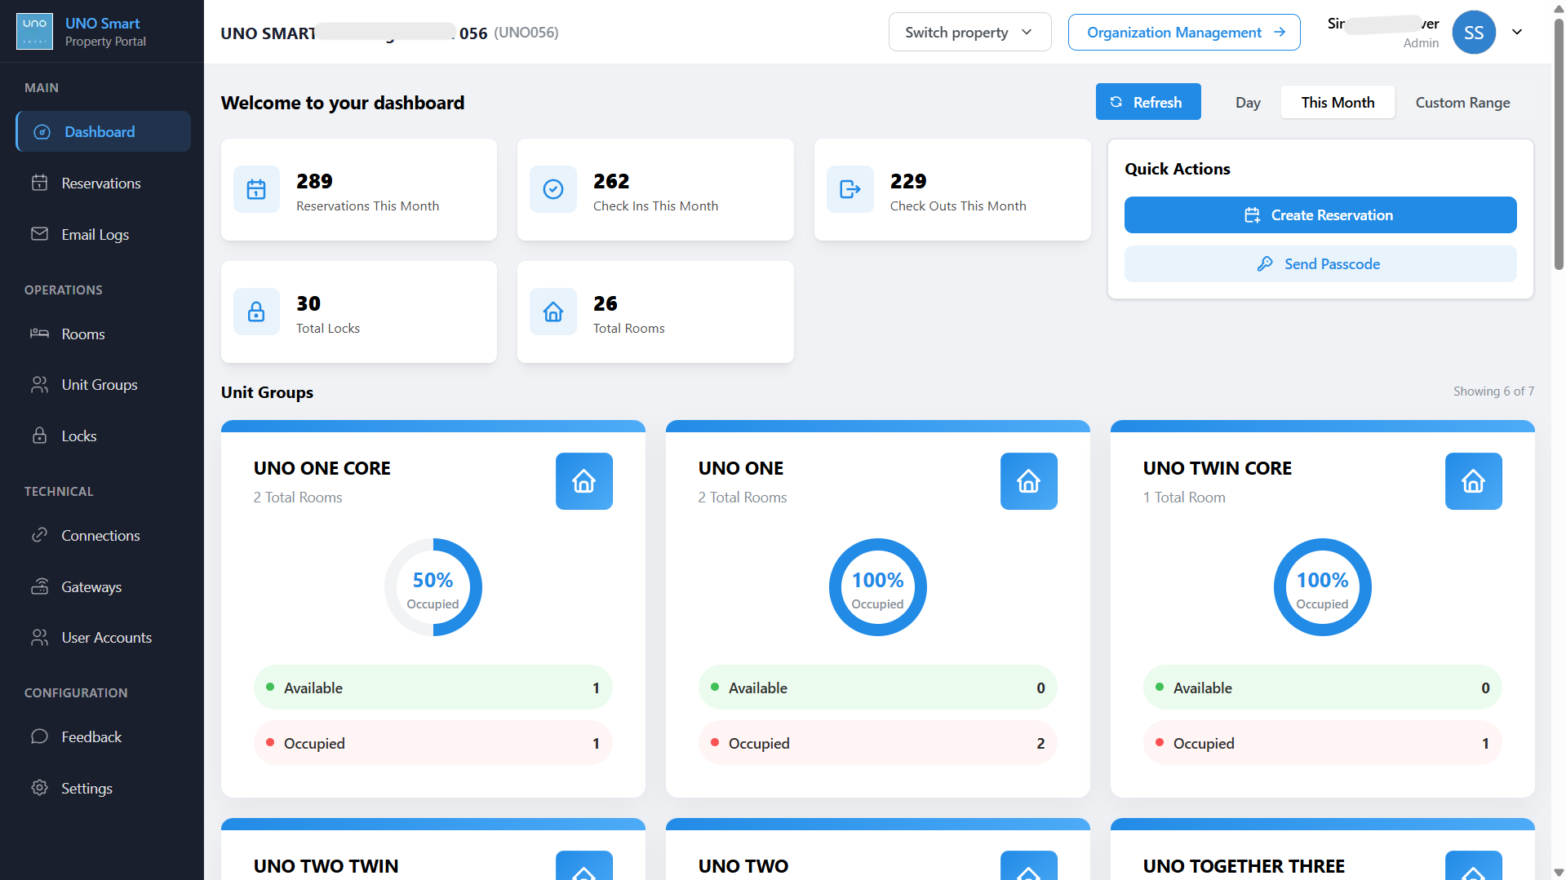Click Available row in UNO ONE CORE
The image size is (1566, 880).
433,688
